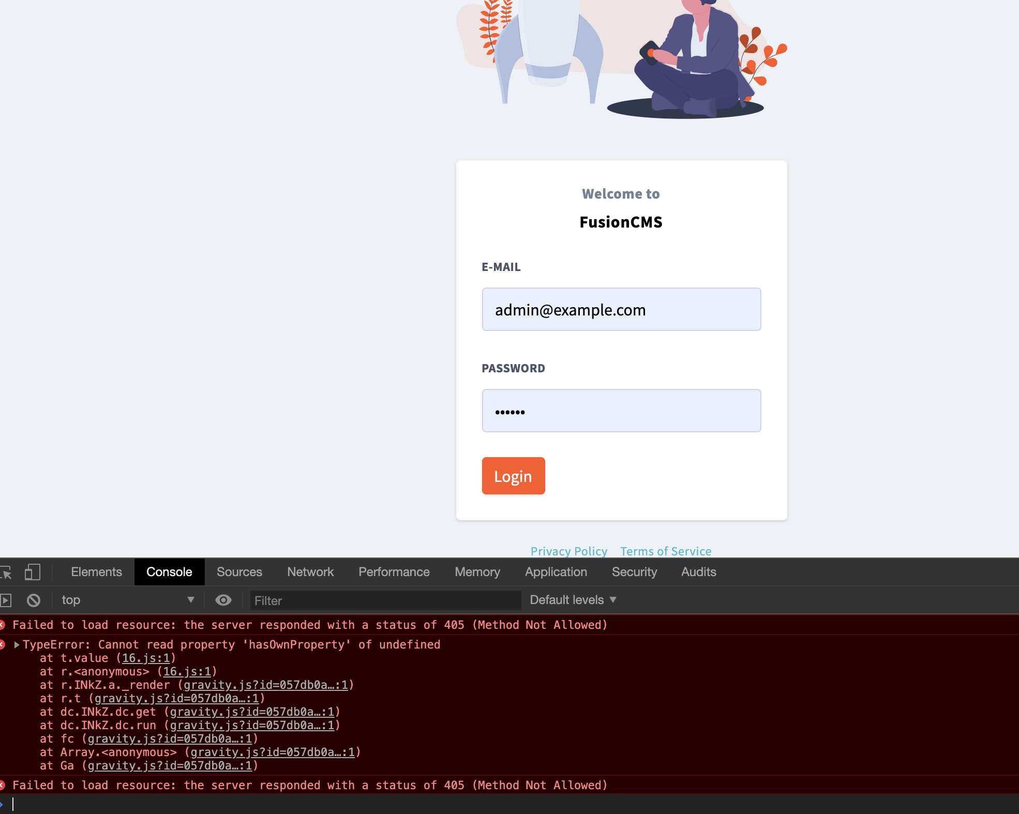The width and height of the screenshot is (1019, 814).
Task: Click the console command prompt line
Action: point(207,804)
